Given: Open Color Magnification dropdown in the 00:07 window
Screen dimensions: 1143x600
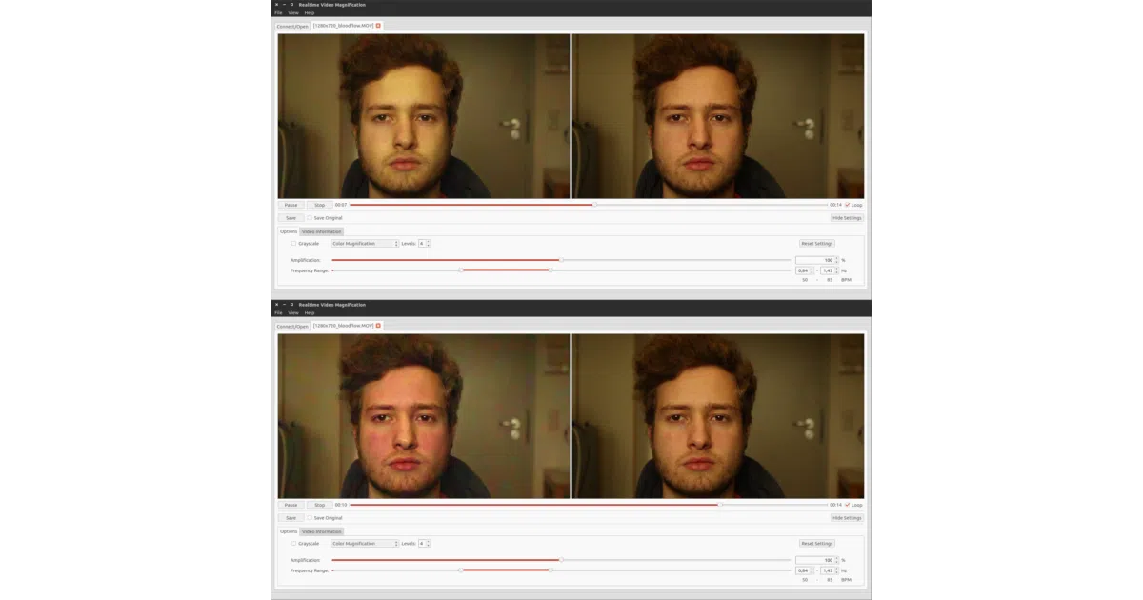Looking at the screenshot, I should tap(365, 244).
